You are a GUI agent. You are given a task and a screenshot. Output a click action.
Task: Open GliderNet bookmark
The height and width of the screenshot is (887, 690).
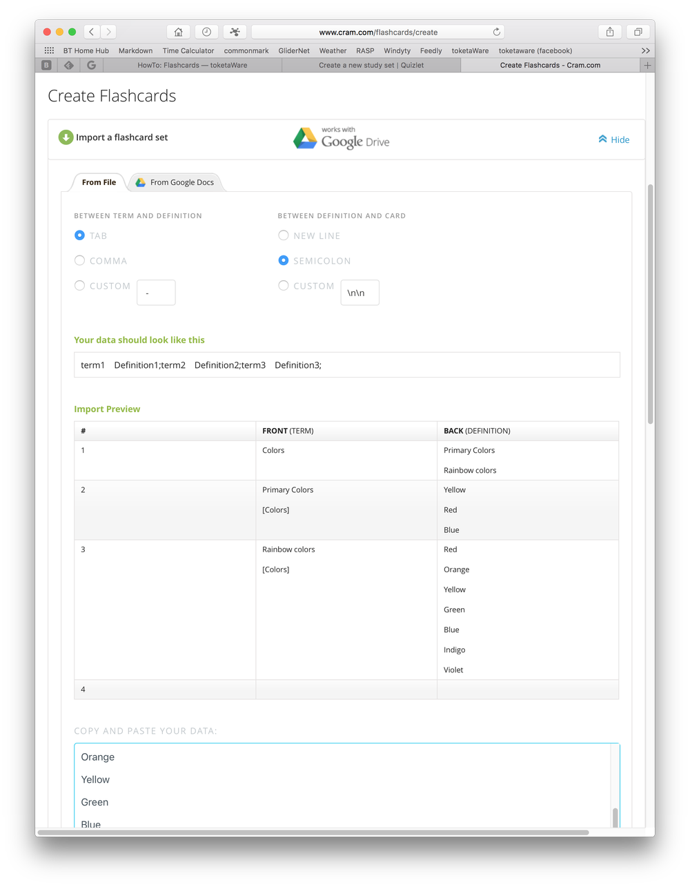point(294,50)
